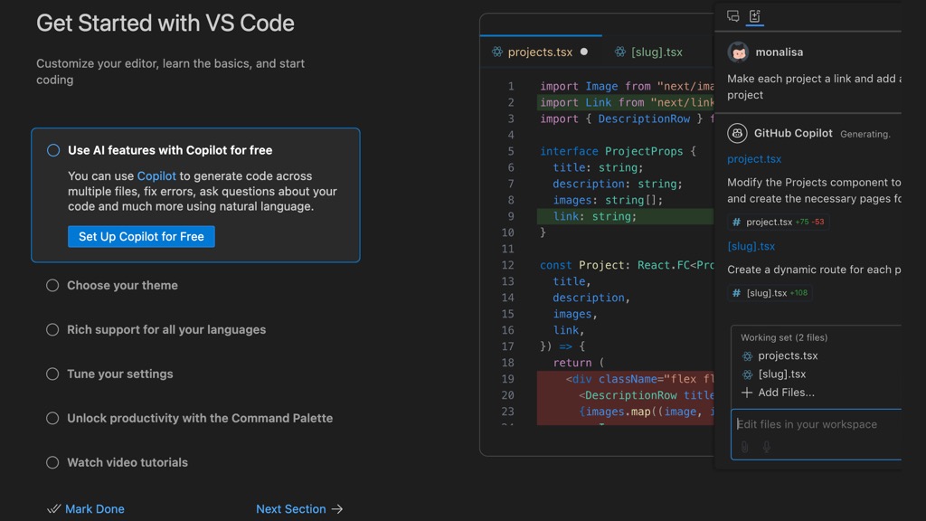Click the React icon on projects.tsx tab

497,52
